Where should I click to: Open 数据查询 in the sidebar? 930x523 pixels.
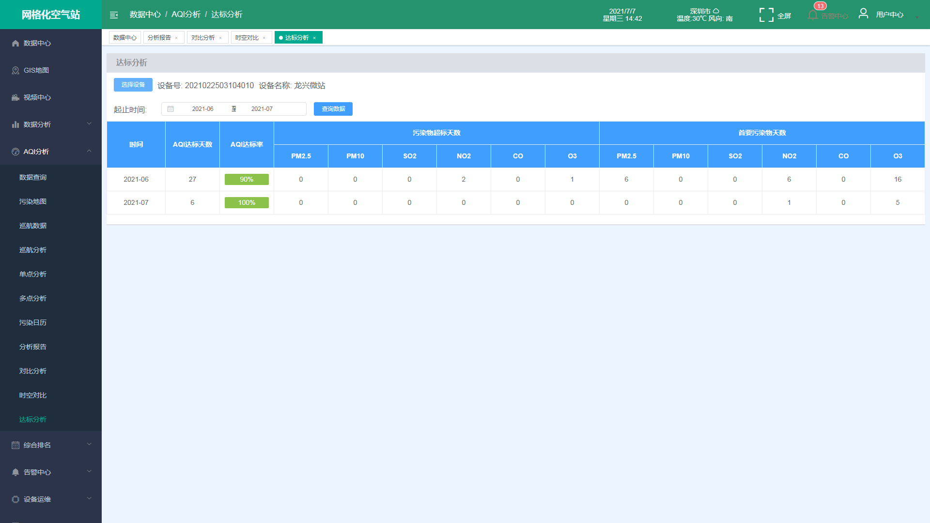click(x=51, y=177)
